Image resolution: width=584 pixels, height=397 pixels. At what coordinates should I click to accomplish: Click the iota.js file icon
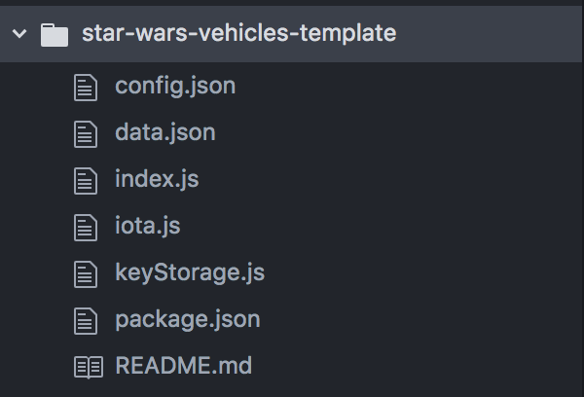tap(86, 228)
